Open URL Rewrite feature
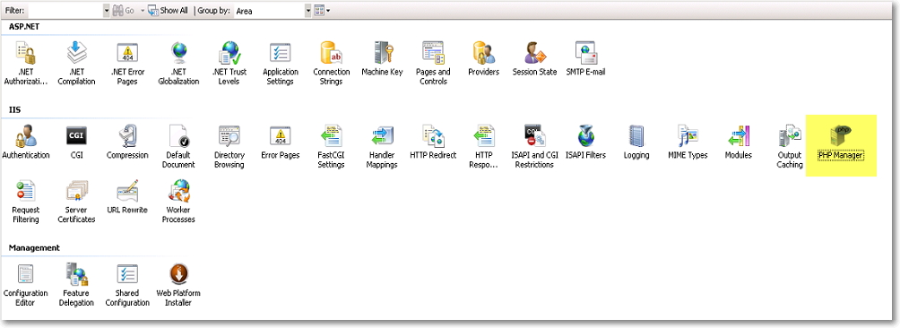The width and height of the screenshot is (900, 328). [x=127, y=197]
